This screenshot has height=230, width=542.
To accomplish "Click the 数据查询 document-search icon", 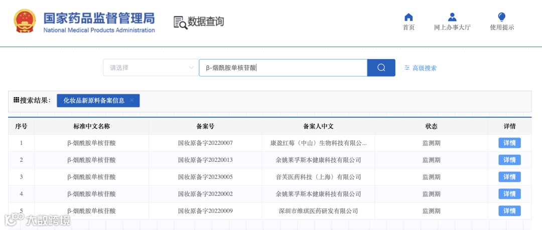I will [180, 23].
